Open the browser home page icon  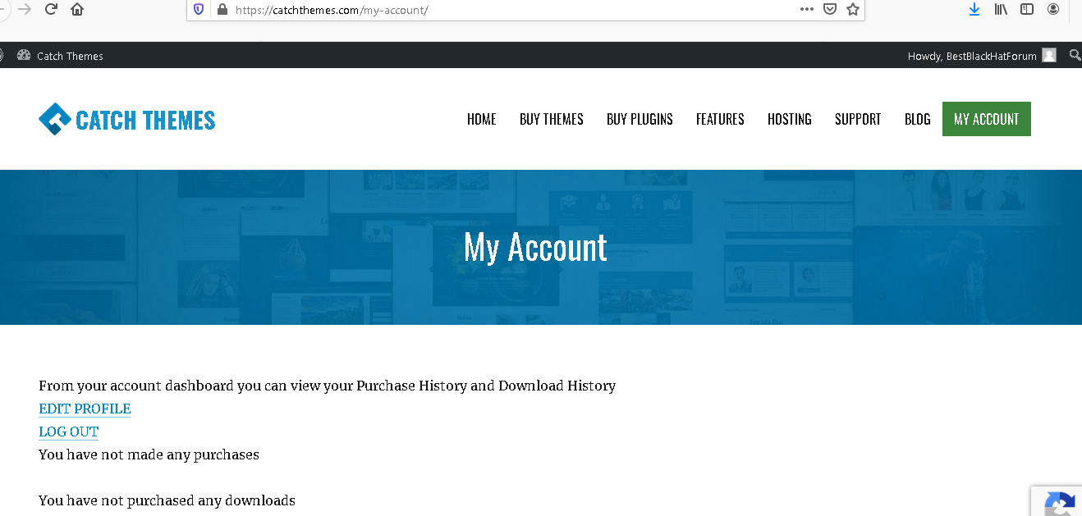coord(77,9)
